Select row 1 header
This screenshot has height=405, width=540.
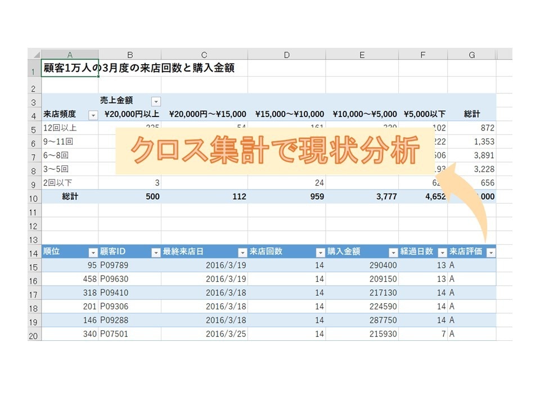coord(34,68)
